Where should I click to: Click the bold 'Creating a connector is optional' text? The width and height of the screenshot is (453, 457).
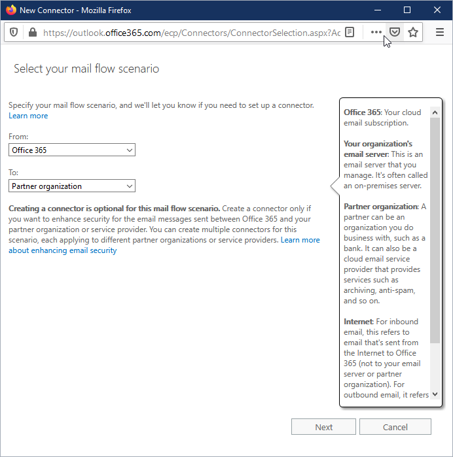(114, 209)
